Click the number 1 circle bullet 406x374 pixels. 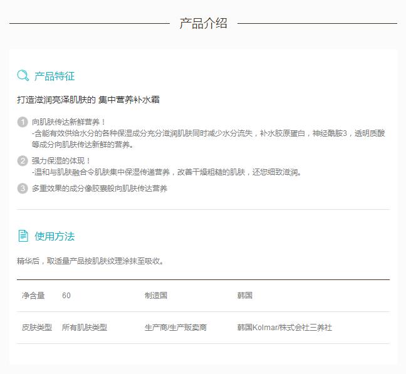(x=23, y=122)
